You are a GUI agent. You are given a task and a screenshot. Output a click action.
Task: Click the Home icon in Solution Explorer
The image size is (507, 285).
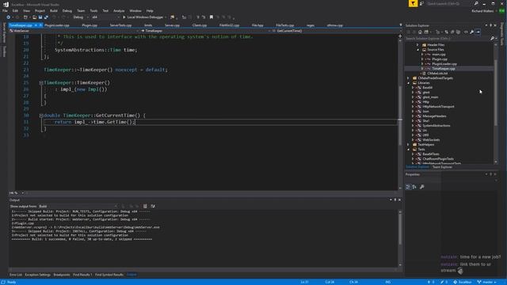click(x=420, y=32)
